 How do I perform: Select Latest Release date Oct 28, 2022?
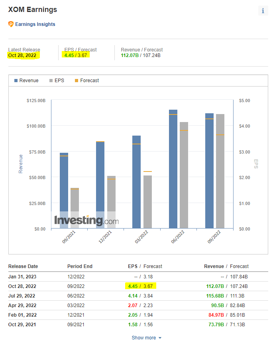tap(22, 55)
